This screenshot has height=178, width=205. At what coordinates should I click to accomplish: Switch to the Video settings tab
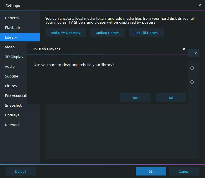pos(14,47)
